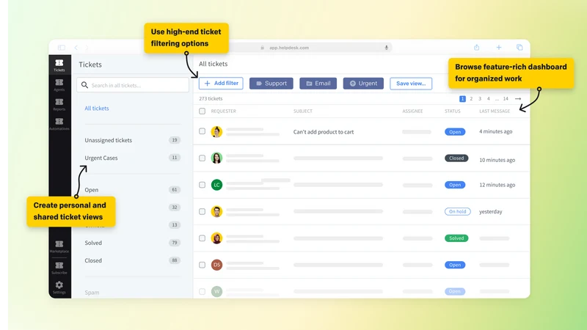Screen dimensions: 587x330
Task: Check the On hold ticket checkbox
Action: pyautogui.click(x=203, y=212)
